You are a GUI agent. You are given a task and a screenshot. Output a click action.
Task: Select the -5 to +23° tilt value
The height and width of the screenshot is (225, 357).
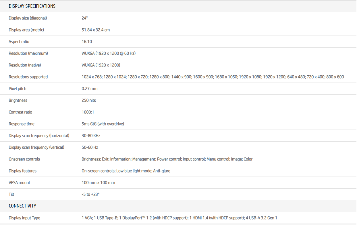(90, 194)
